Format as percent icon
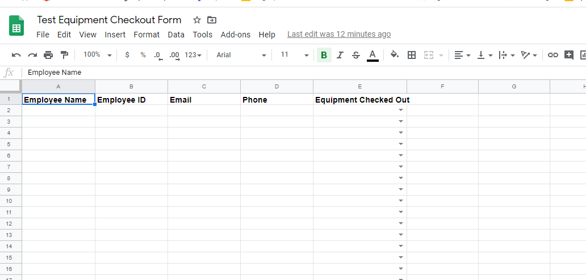This screenshot has width=586, height=280. 143,55
